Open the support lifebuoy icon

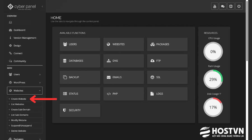pos(231,6)
